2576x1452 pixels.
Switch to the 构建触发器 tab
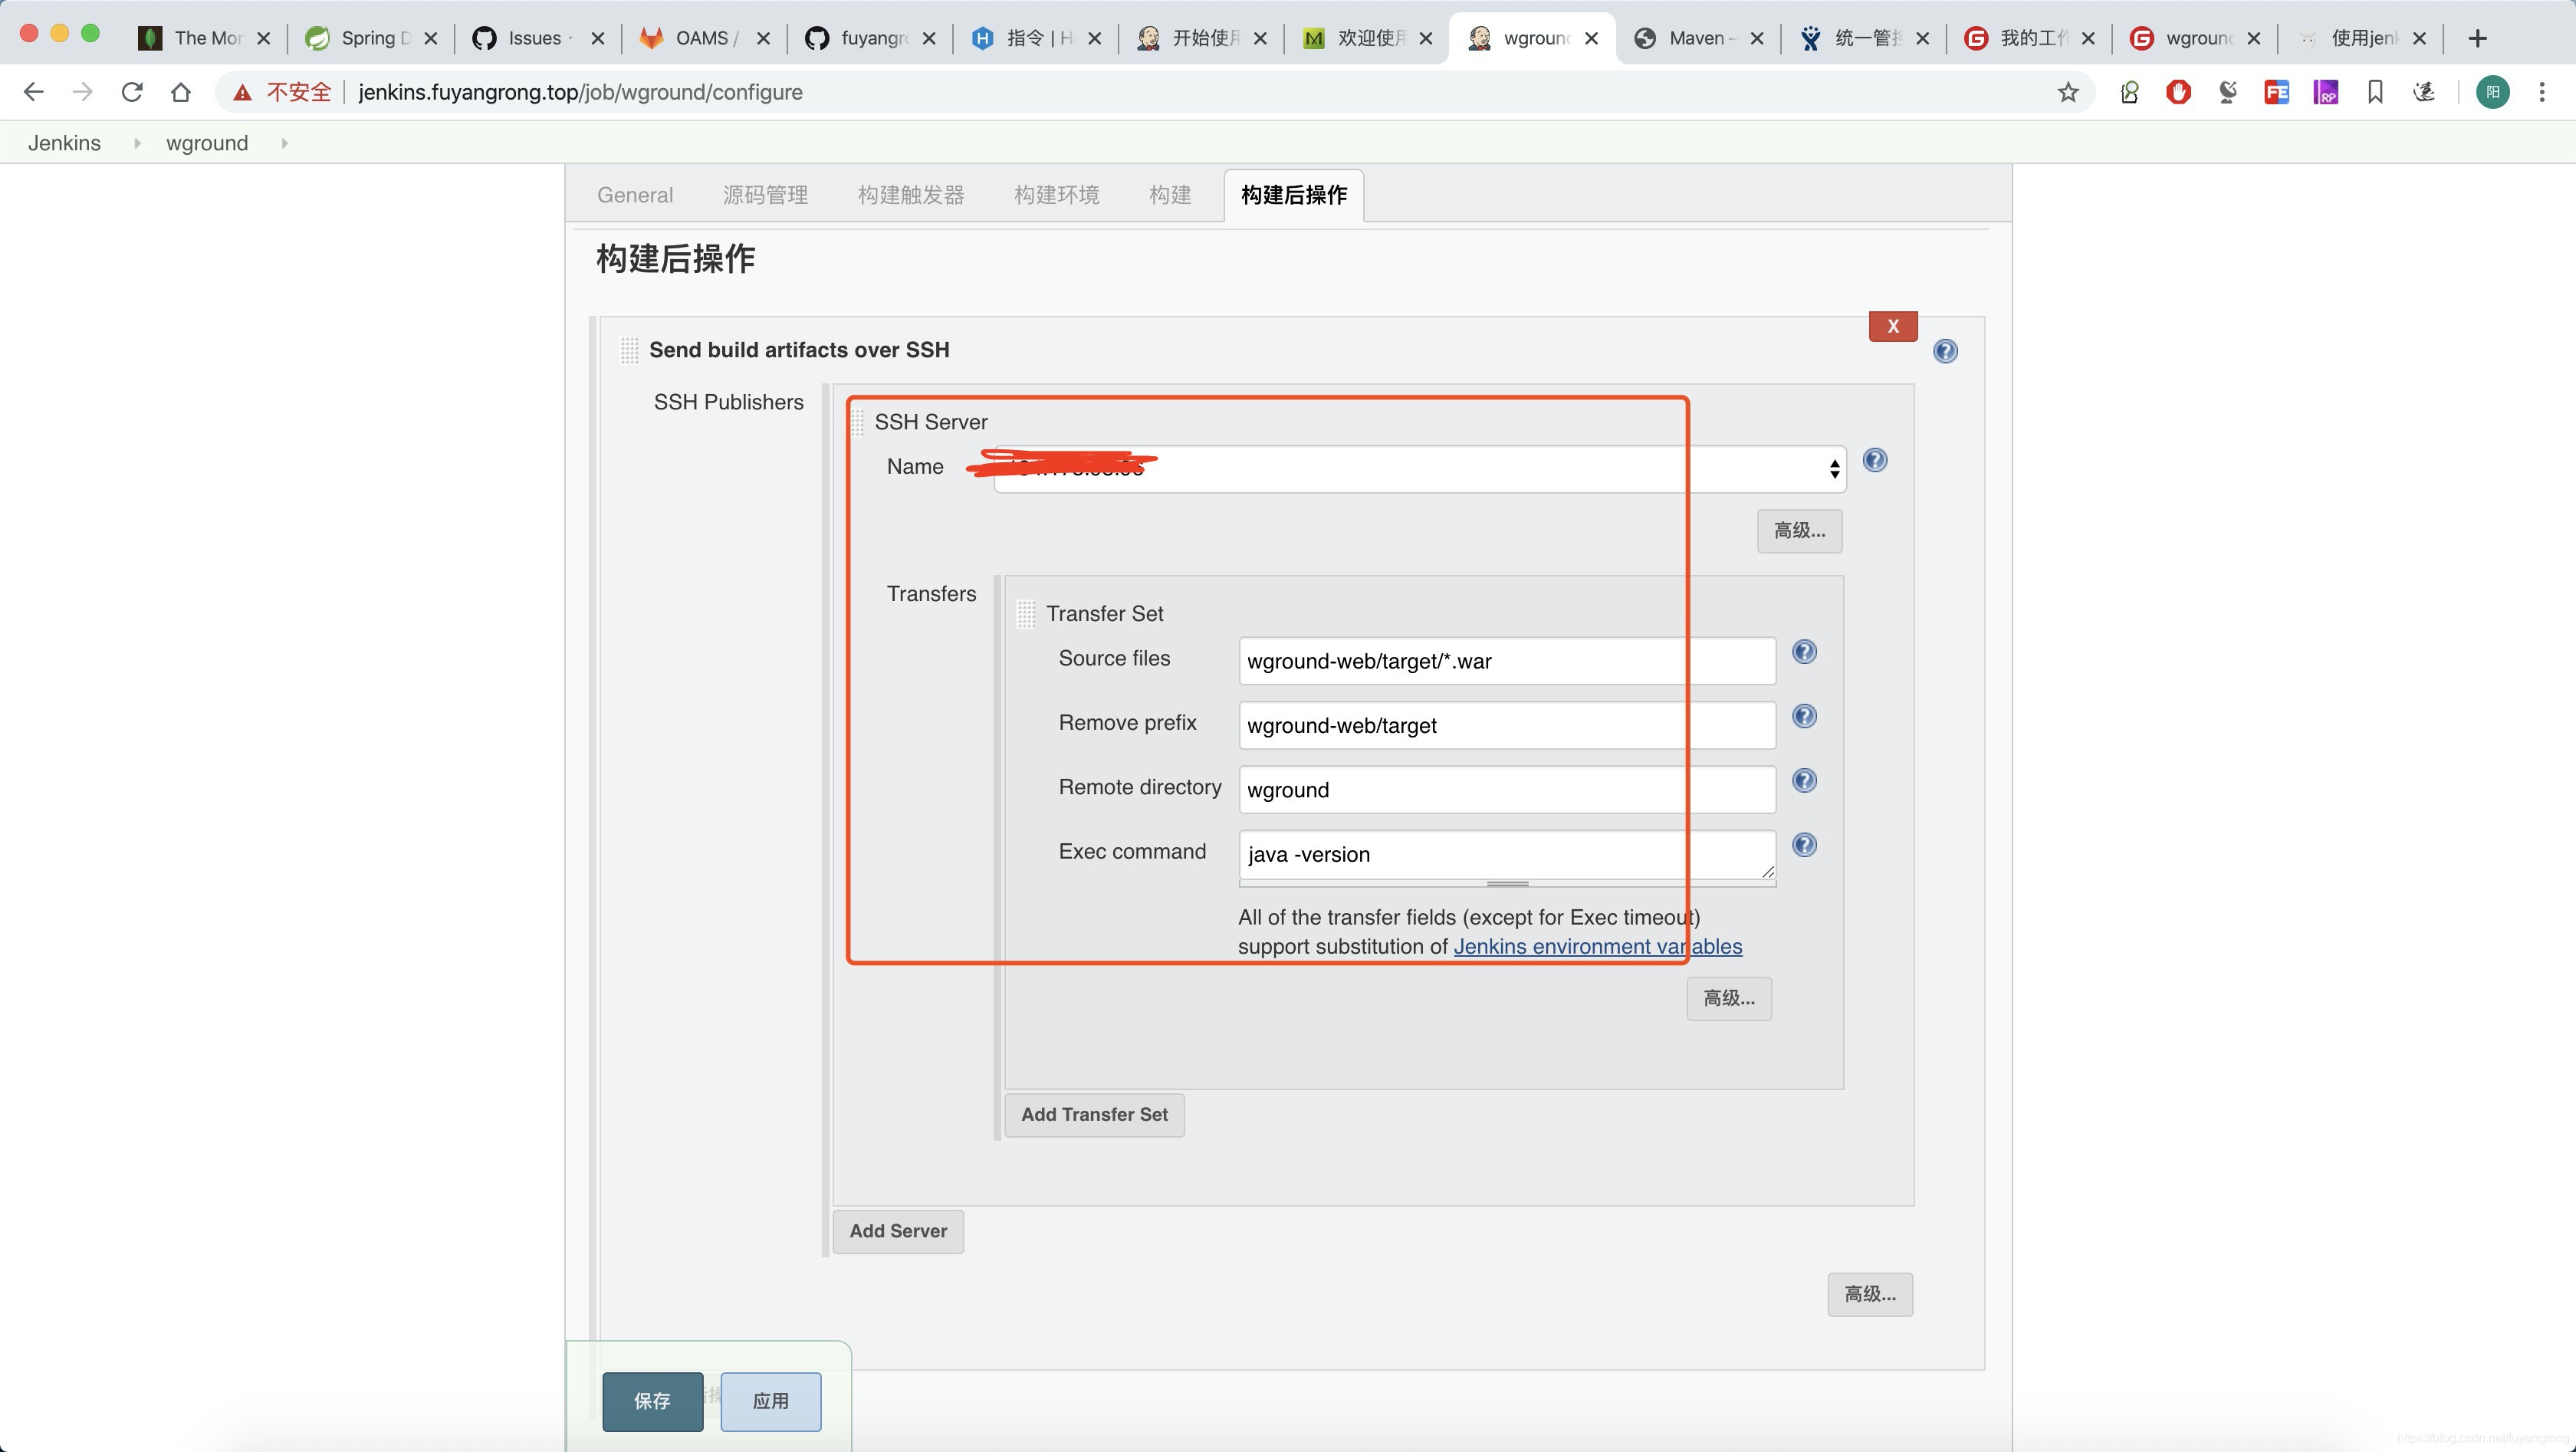[911, 195]
